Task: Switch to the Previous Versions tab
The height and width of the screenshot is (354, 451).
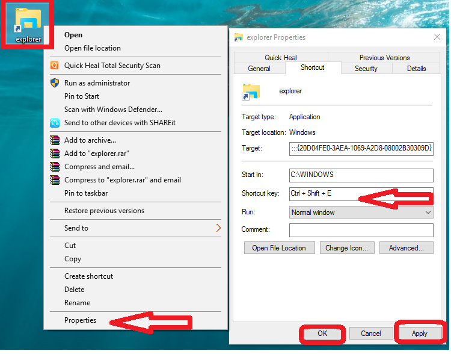Action: (x=385, y=58)
